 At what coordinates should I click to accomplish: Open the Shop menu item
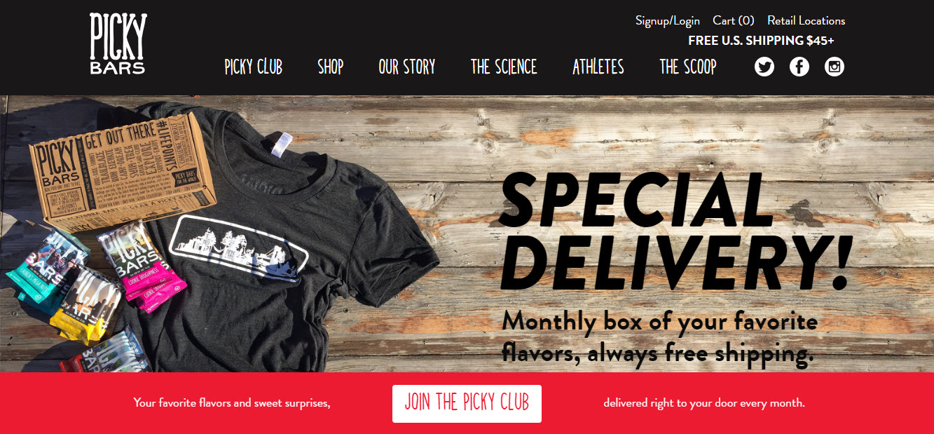[331, 67]
